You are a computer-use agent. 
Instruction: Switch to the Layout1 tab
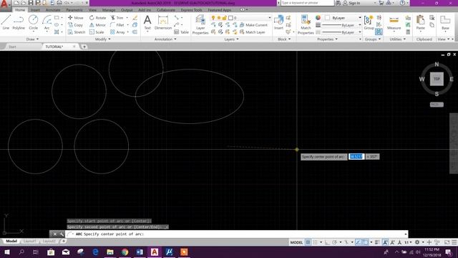pyautogui.click(x=30, y=241)
